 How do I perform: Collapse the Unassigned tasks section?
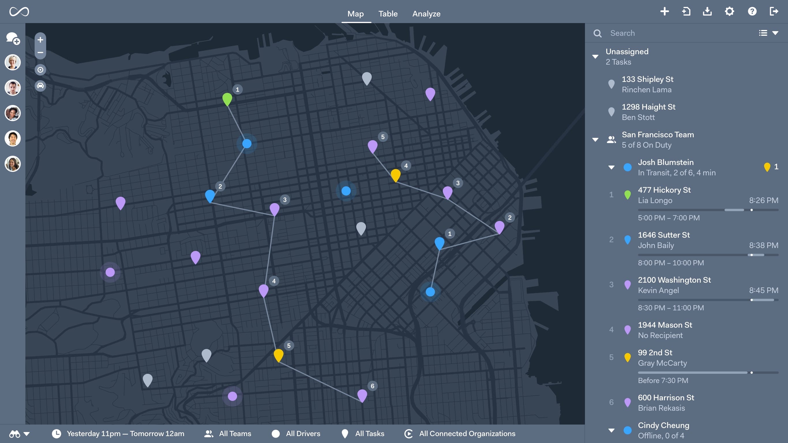click(x=596, y=56)
